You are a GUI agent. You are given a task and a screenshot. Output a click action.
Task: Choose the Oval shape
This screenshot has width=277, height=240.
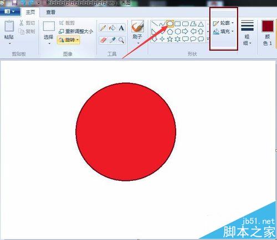pyautogui.click(x=170, y=24)
